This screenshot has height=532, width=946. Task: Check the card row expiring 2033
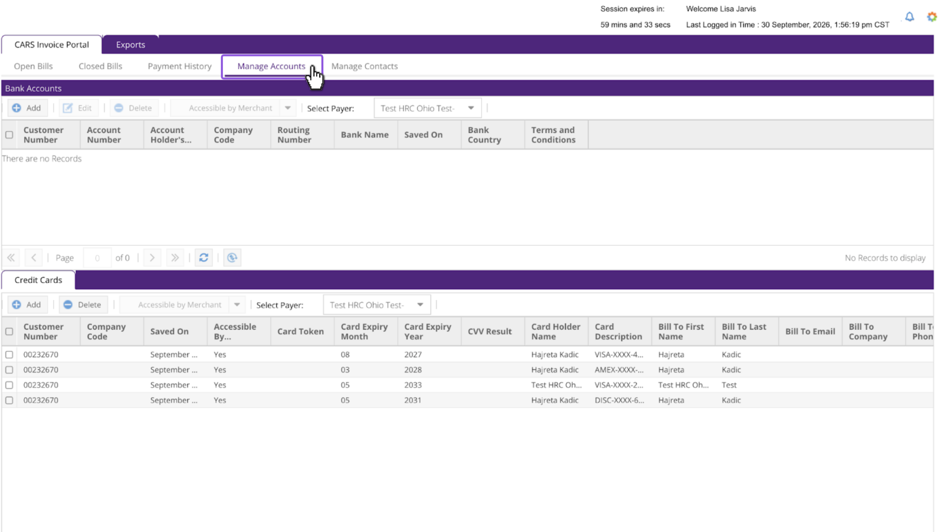click(9, 385)
